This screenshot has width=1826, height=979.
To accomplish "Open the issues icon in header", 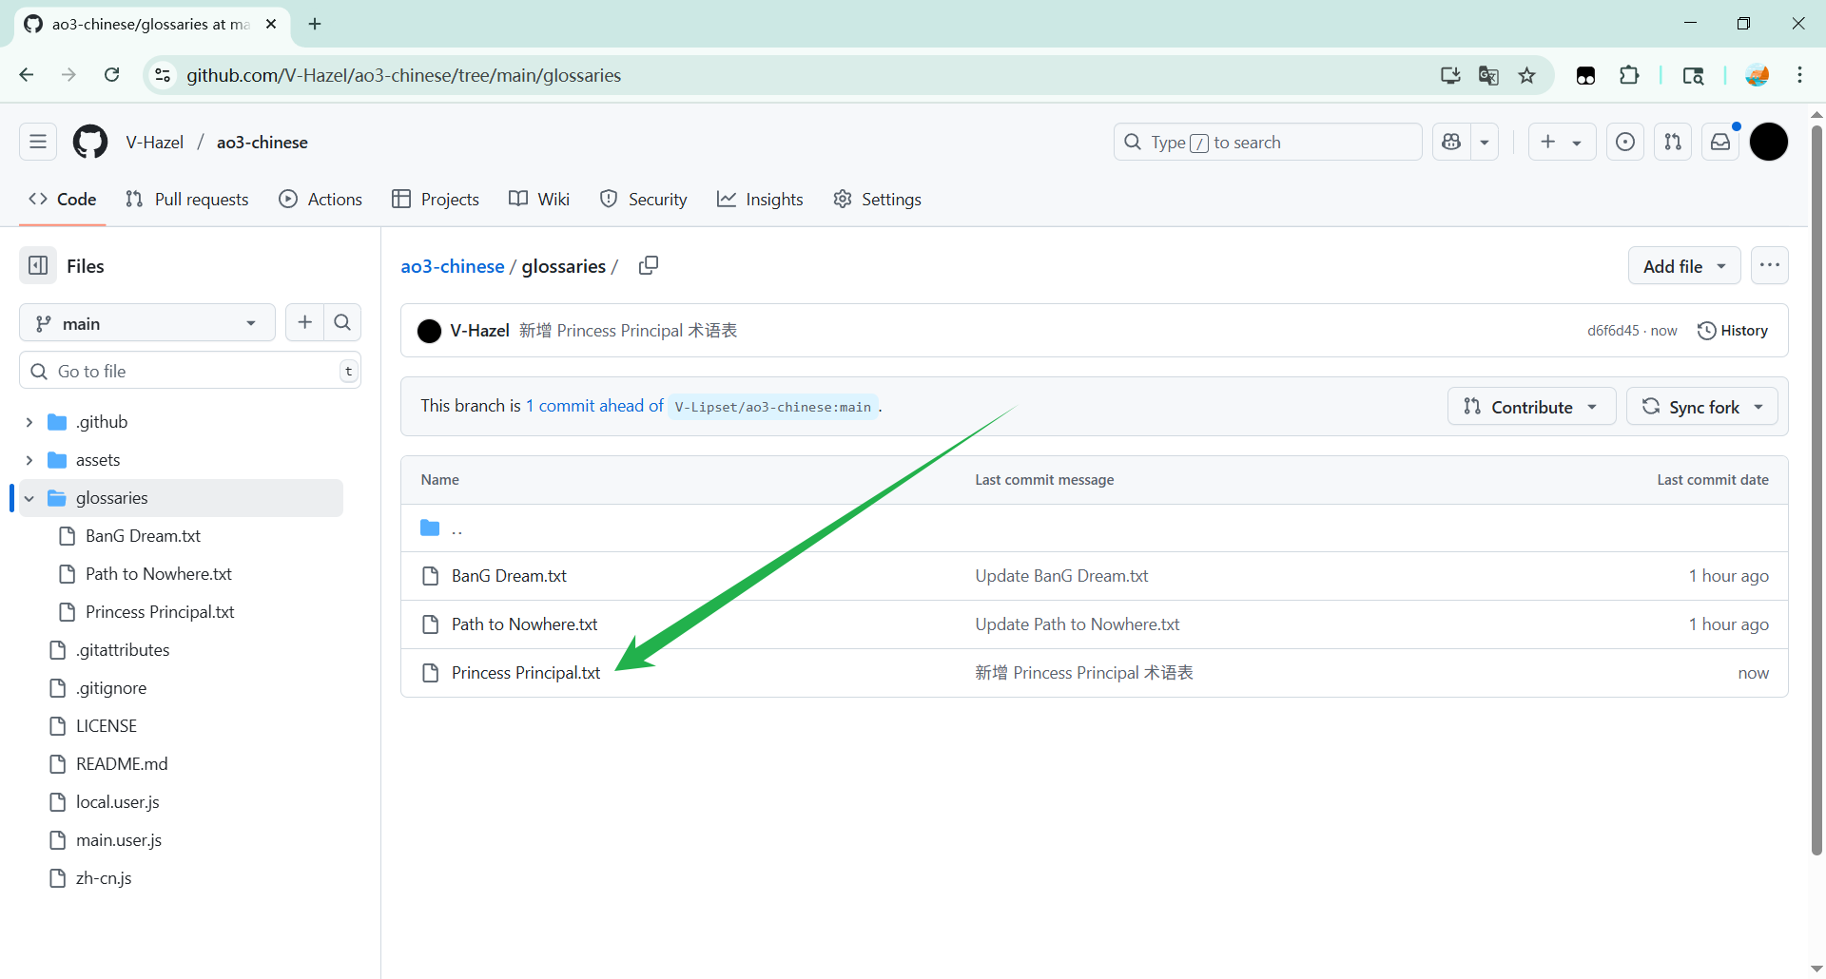I will coord(1625,143).
